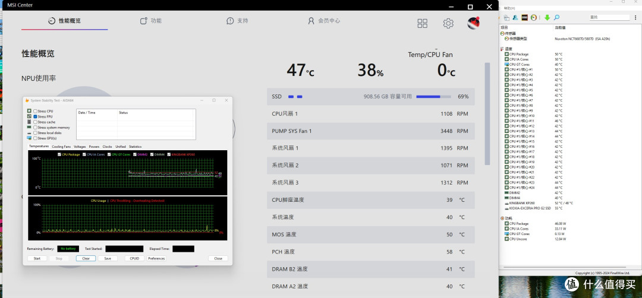
Task: Enable the Stress CPU checkbox
Action: coord(35,111)
